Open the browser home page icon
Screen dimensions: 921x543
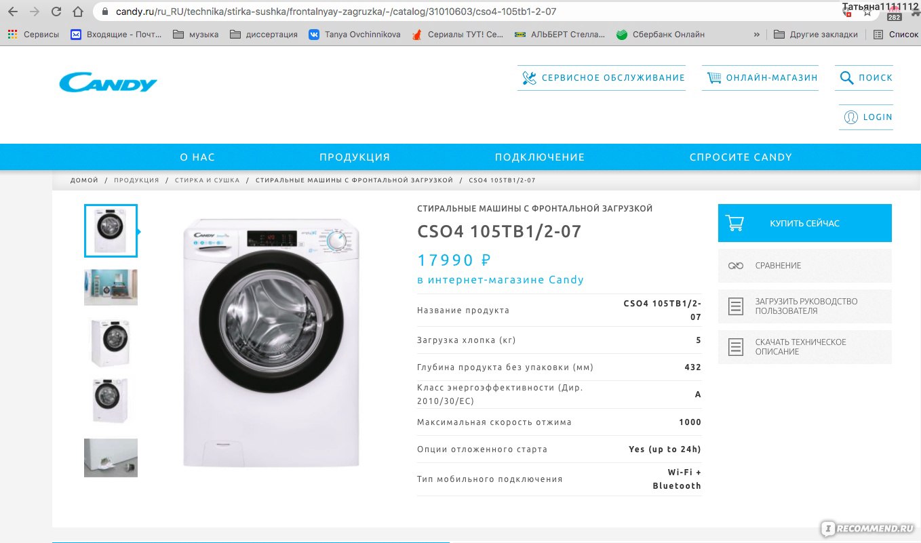(x=79, y=12)
